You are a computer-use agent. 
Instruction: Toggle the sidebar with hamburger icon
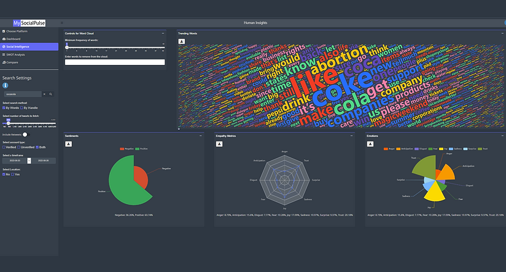pos(62,23)
